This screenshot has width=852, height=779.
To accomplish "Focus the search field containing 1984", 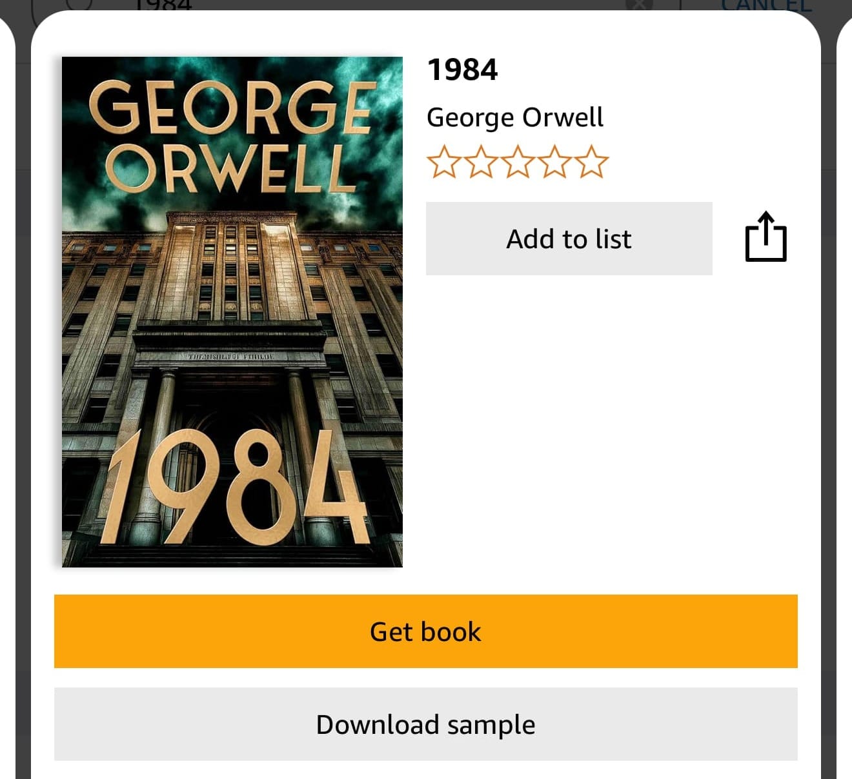I will coord(361,5).
